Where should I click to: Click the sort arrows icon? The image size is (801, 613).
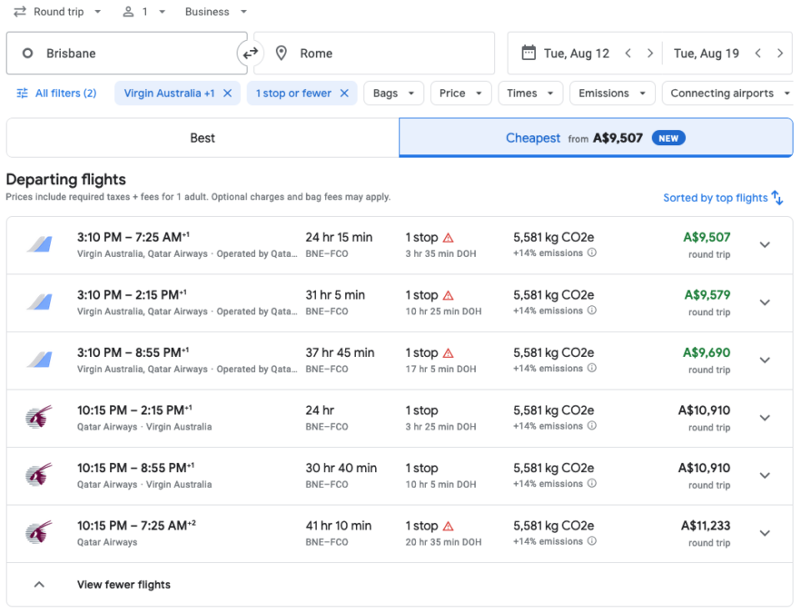[x=777, y=198]
